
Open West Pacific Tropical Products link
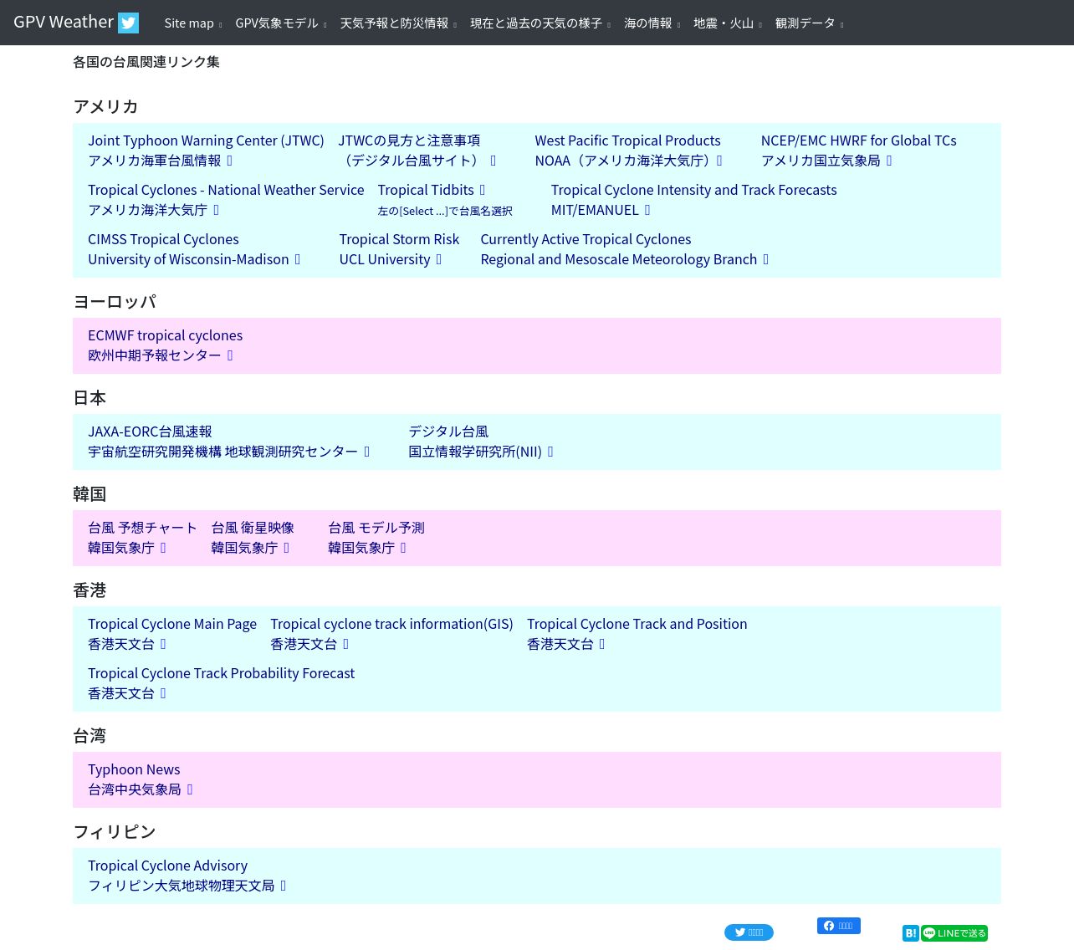(x=628, y=151)
